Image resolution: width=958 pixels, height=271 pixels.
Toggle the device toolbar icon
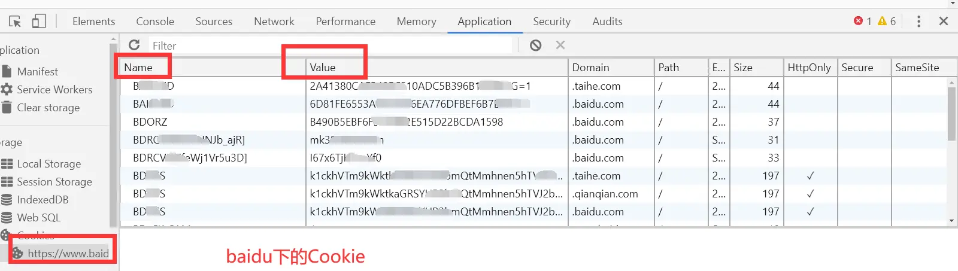[39, 22]
